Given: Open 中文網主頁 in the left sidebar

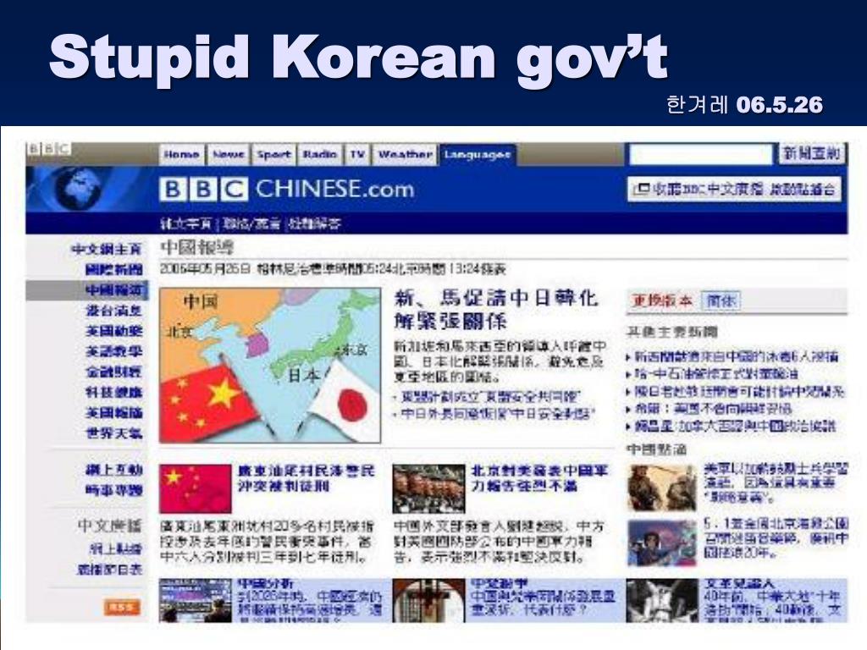Looking at the screenshot, I should click(107, 250).
